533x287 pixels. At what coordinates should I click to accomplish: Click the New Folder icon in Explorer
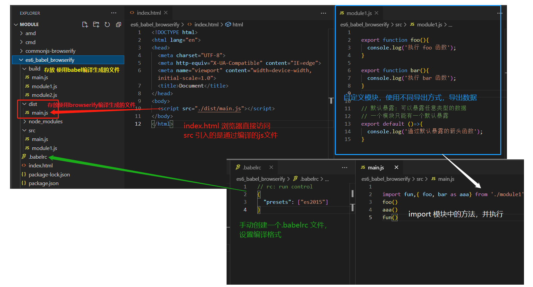(96, 24)
